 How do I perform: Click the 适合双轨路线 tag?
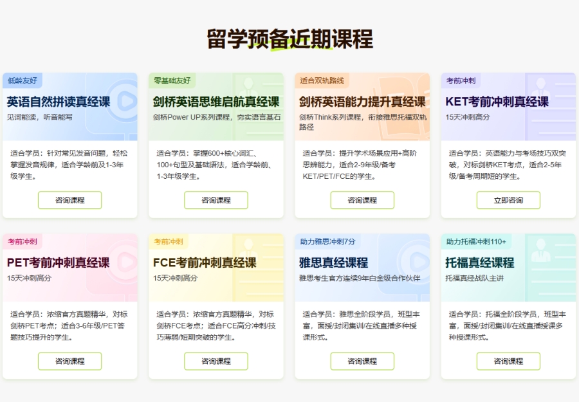(x=322, y=81)
